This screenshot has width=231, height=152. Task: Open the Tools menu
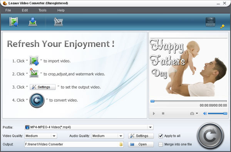pyautogui.click(x=42, y=10)
